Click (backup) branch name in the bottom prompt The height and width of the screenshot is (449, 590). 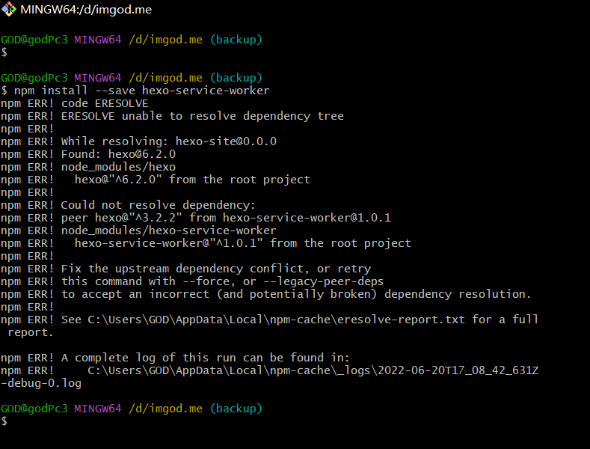point(236,409)
